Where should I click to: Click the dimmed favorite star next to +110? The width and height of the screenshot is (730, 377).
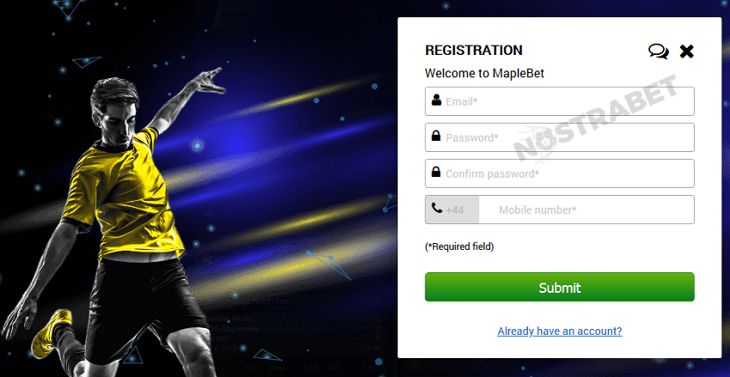378,337
